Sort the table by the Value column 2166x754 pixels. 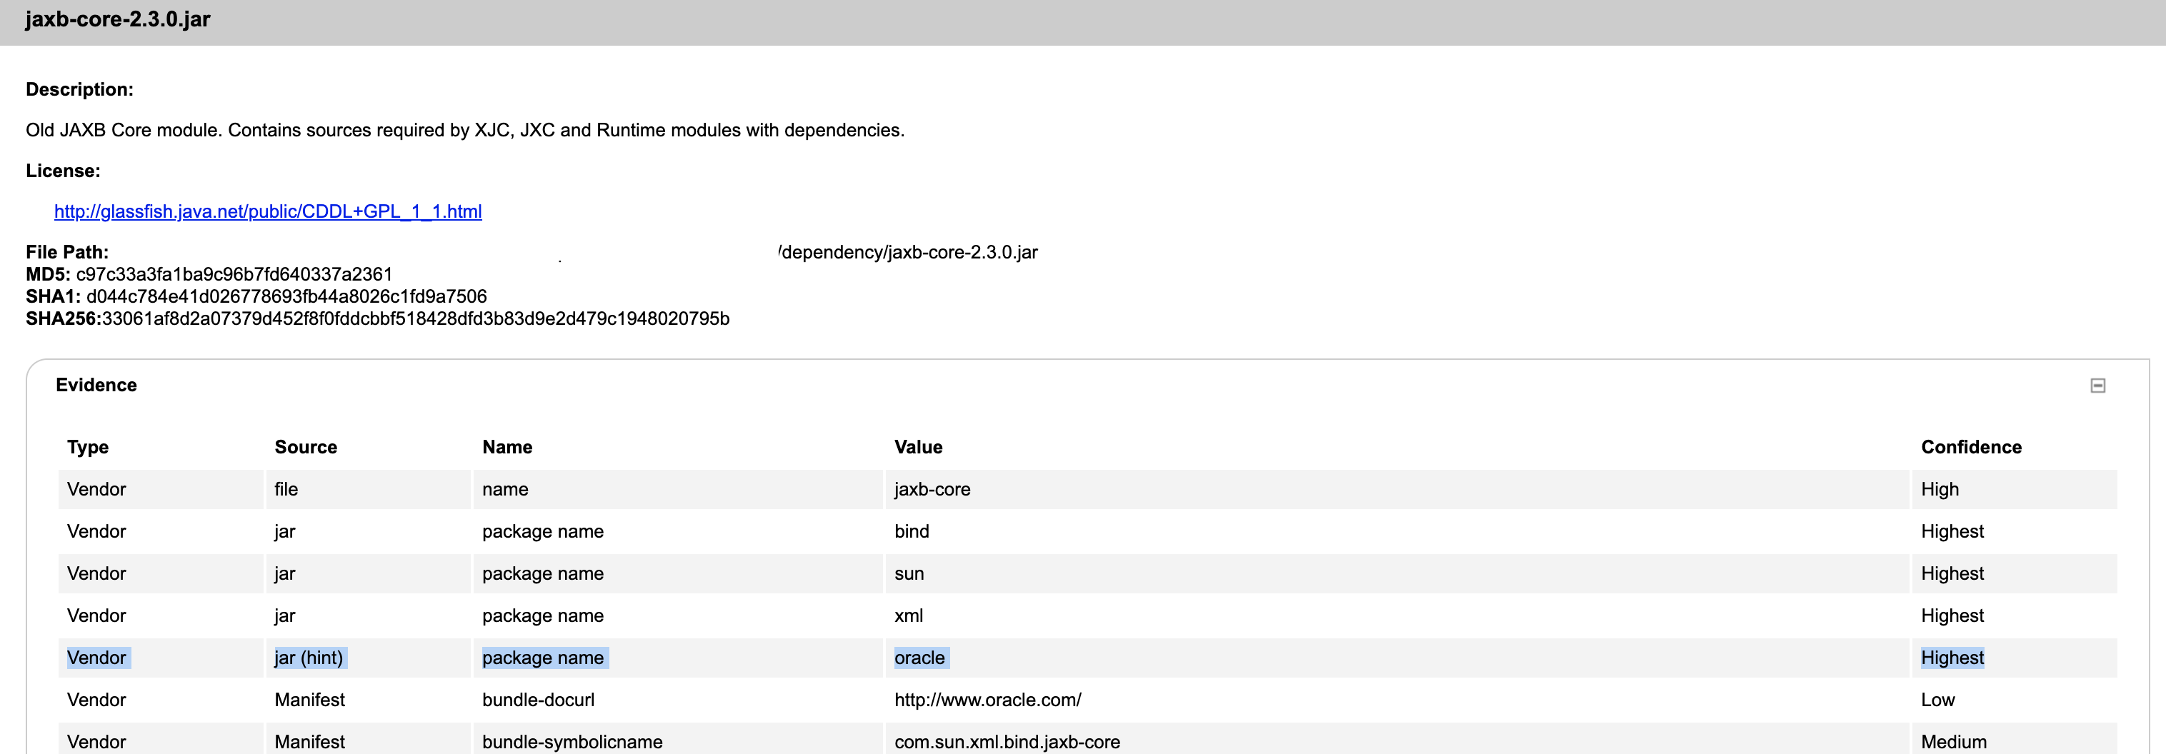tap(917, 446)
